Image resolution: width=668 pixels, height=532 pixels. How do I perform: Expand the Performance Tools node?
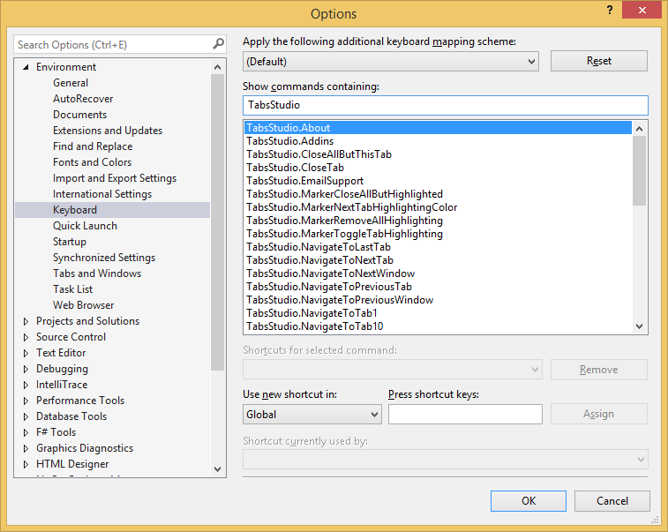tap(26, 401)
